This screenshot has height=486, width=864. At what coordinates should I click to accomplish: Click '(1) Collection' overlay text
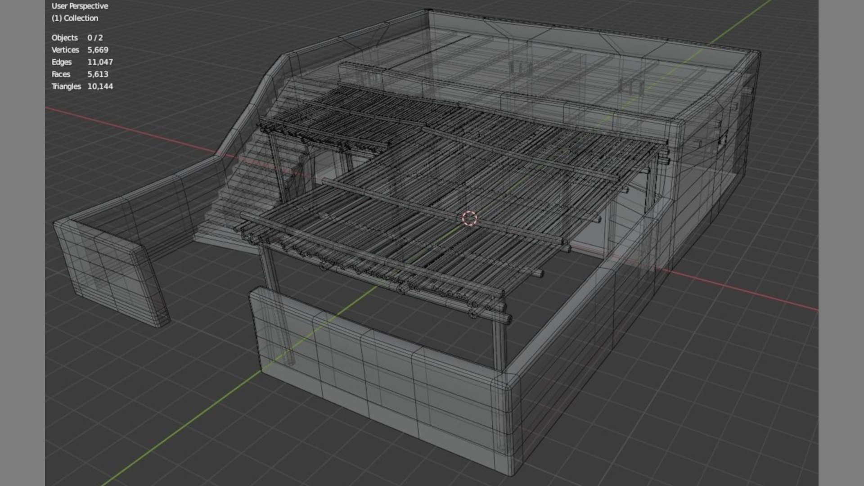pos(75,18)
